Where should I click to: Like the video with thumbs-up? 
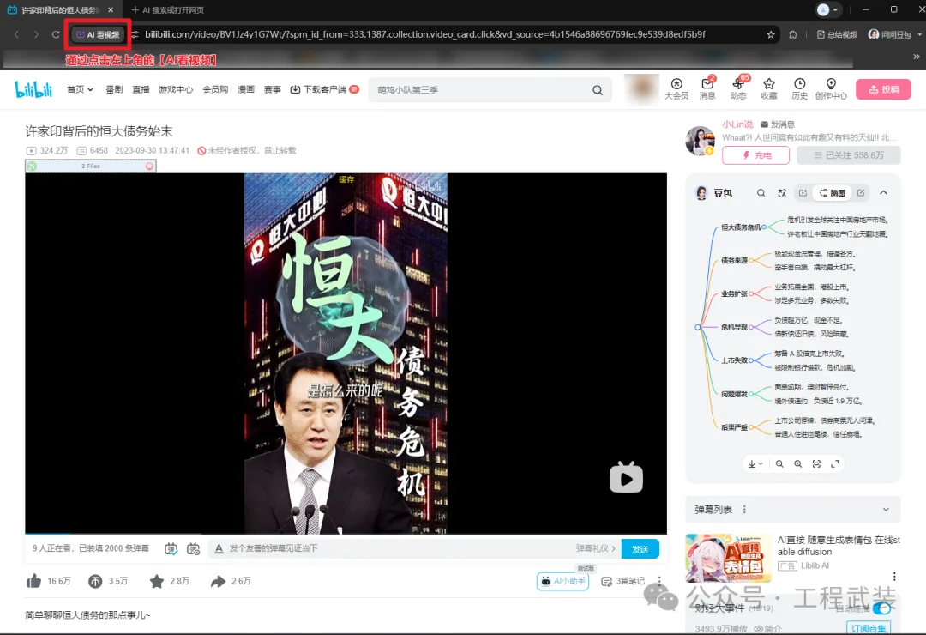pyautogui.click(x=36, y=581)
